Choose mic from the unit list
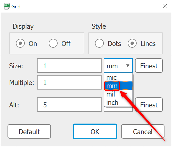This screenshot has width=172, height=147. (112, 78)
